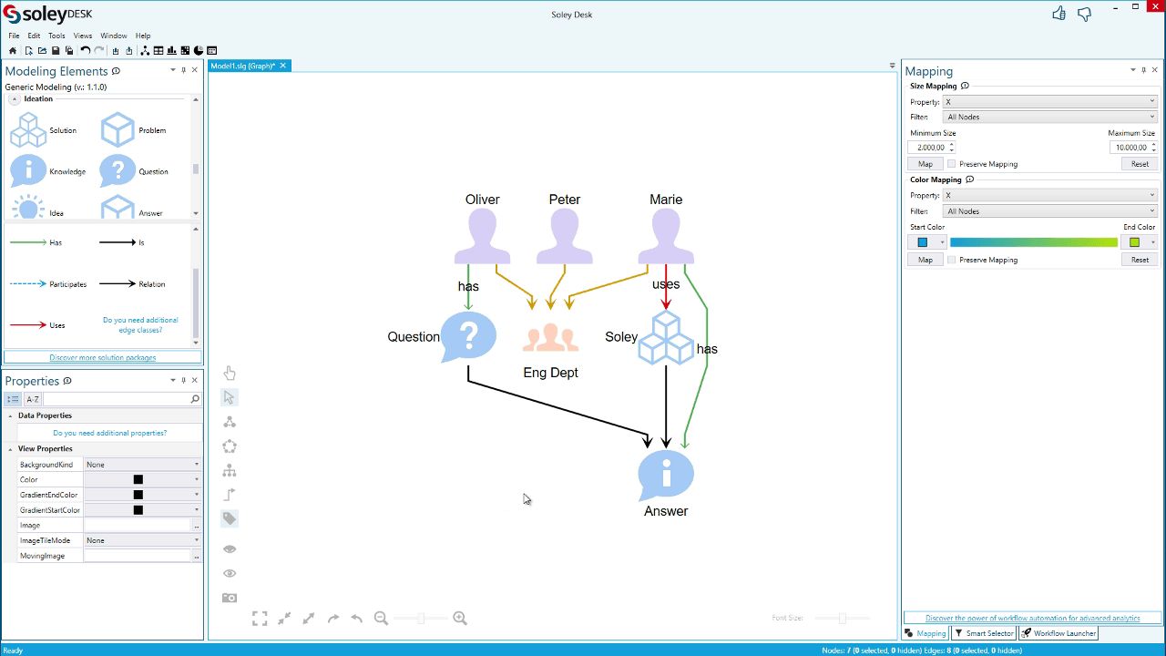Click the camera snapshot icon
The image size is (1166, 656).
[229, 597]
